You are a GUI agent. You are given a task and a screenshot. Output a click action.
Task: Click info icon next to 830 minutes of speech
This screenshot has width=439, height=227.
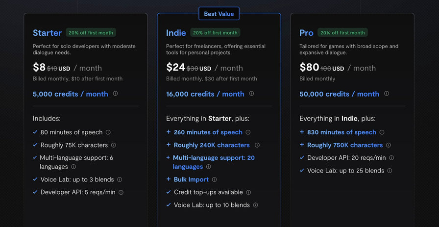[x=382, y=132]
